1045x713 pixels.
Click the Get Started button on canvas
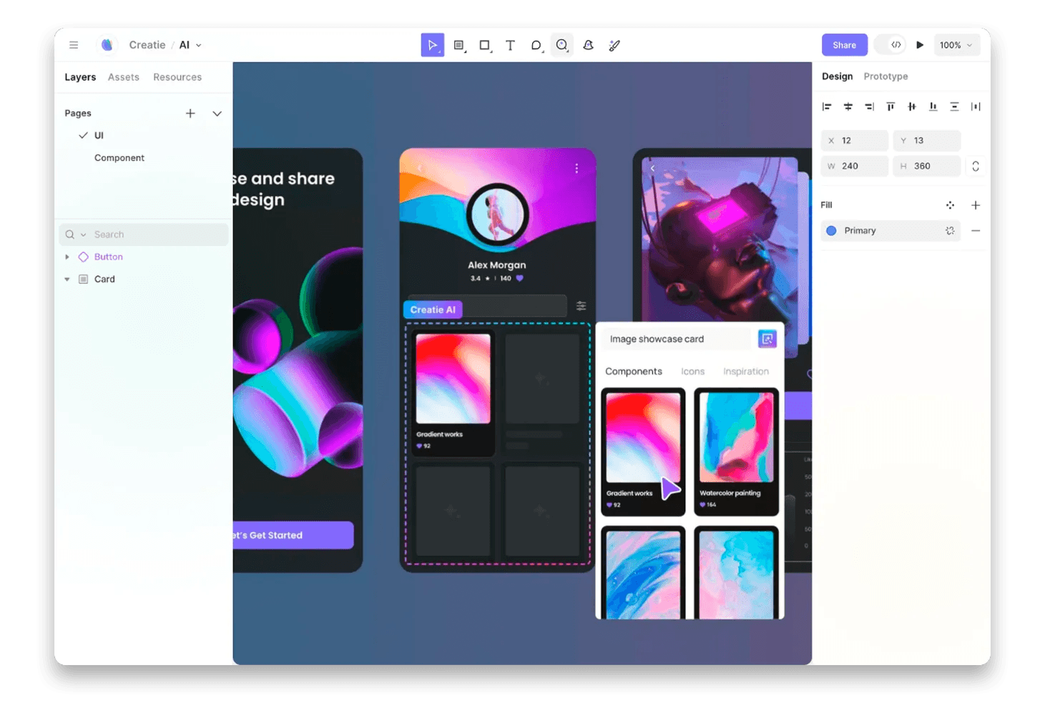pos(293,535)
